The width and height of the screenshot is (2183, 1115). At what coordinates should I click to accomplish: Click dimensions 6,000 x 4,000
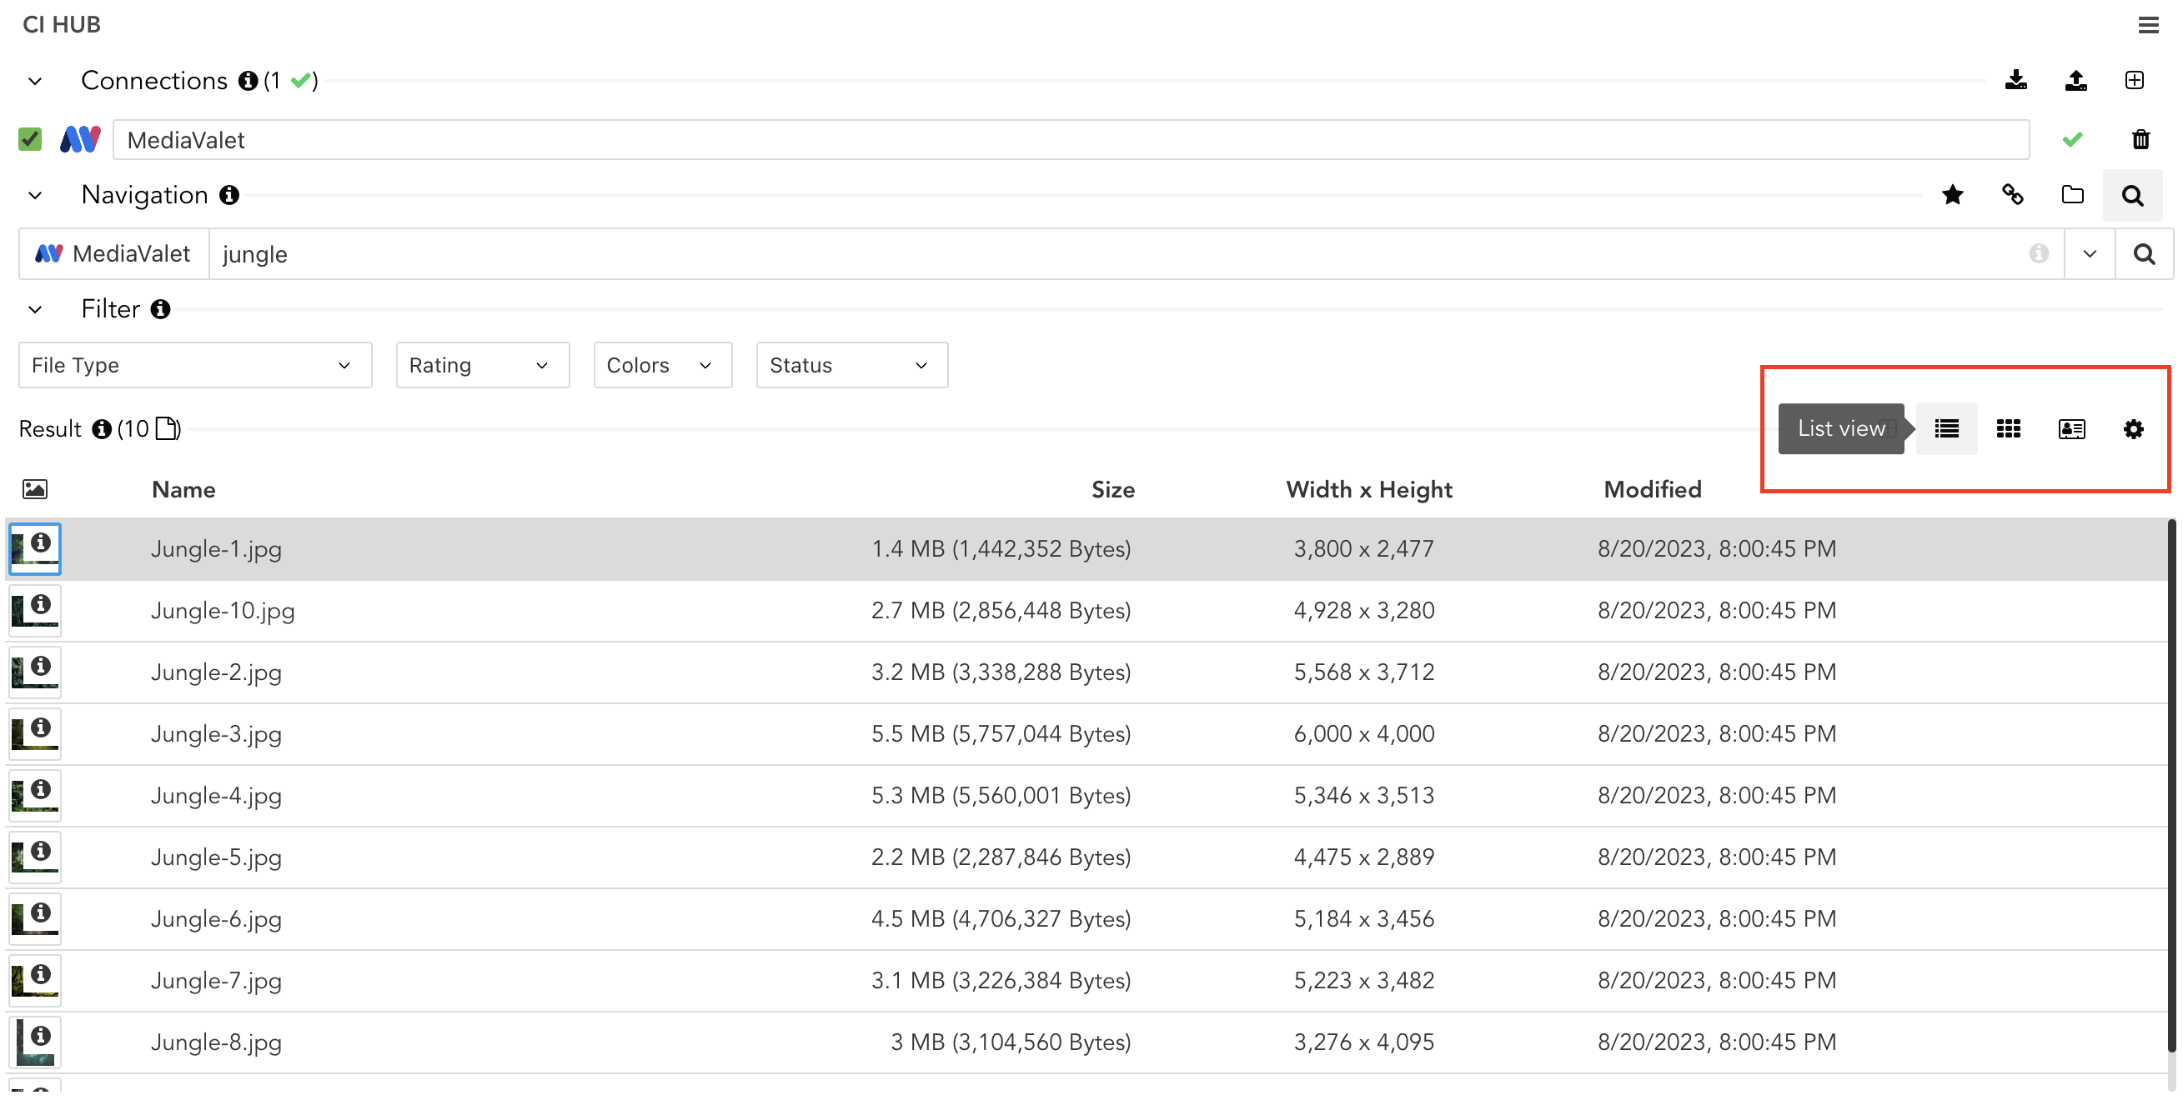pos(1363,734)
